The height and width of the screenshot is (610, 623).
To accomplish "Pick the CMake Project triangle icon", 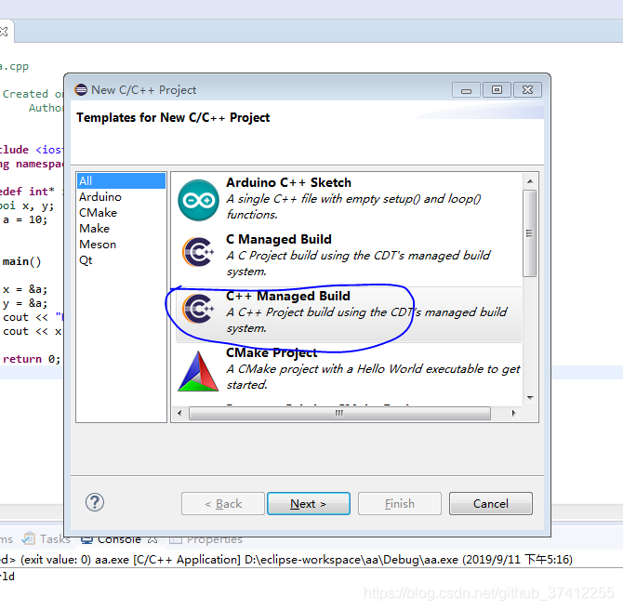I will 198,371.
